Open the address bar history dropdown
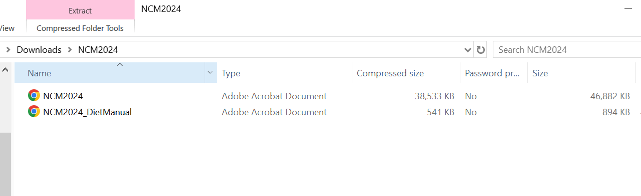 468,50
